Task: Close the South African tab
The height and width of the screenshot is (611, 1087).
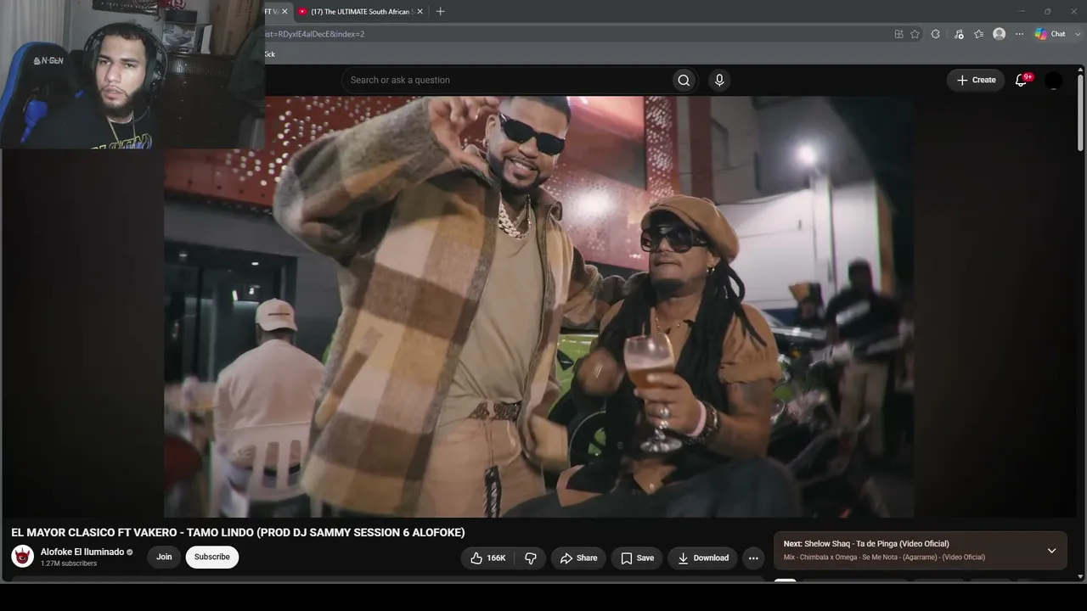Action: (420, 11)
